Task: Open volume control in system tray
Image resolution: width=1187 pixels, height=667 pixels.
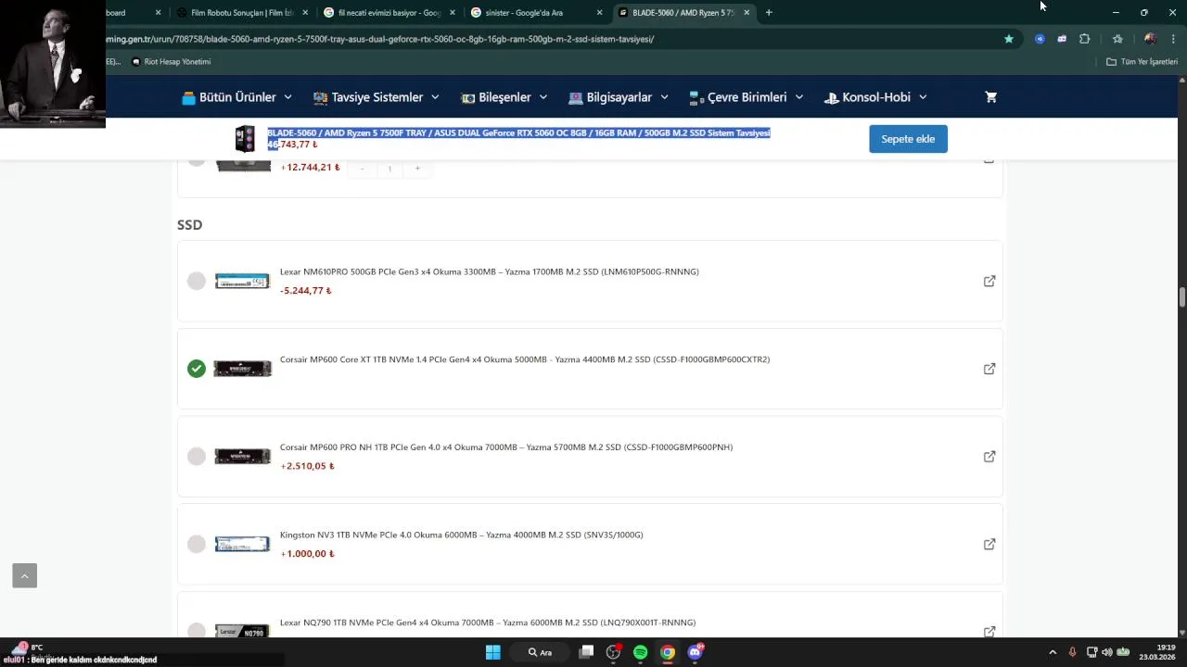Action: [x=1106, y=652]
